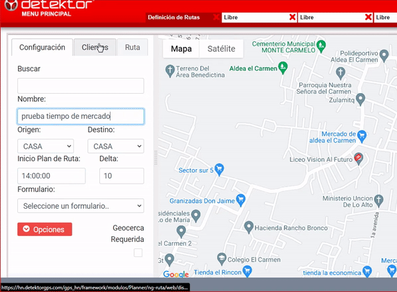The height and width of the screenshot is (292, 397).
Task: Open the Destino CASA dropdown
Action: 116,146
